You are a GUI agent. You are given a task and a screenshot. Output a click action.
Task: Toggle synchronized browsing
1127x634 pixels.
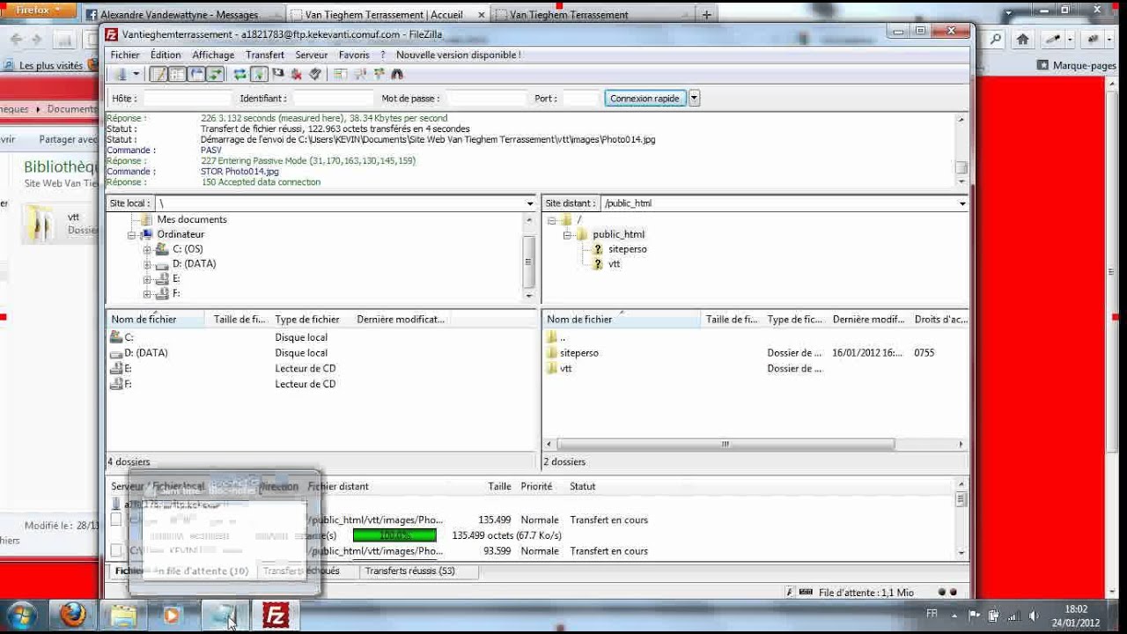pos(378,75)
